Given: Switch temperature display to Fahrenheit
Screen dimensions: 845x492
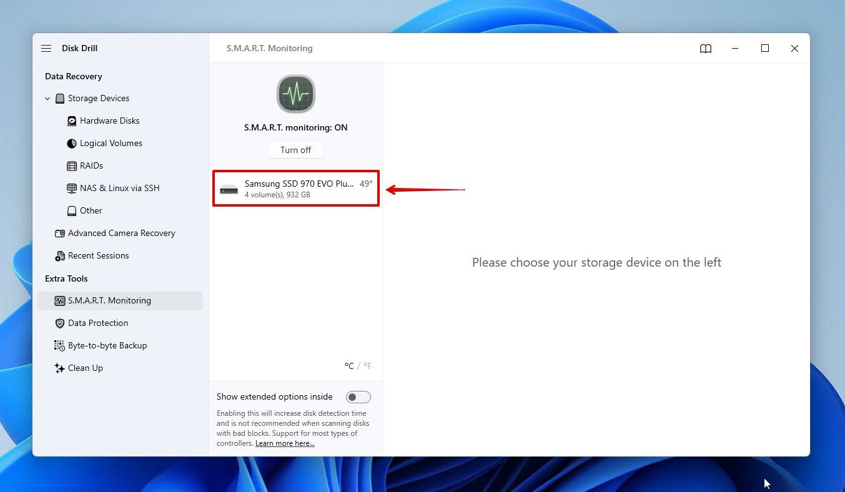Looking at the screenshot, I should (x=367, y=366).
